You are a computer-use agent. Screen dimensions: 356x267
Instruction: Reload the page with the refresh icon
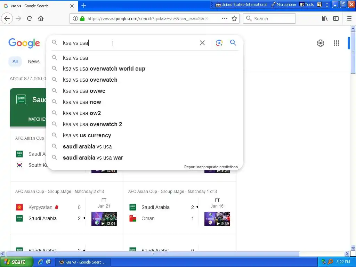click(x=30, y=18)
